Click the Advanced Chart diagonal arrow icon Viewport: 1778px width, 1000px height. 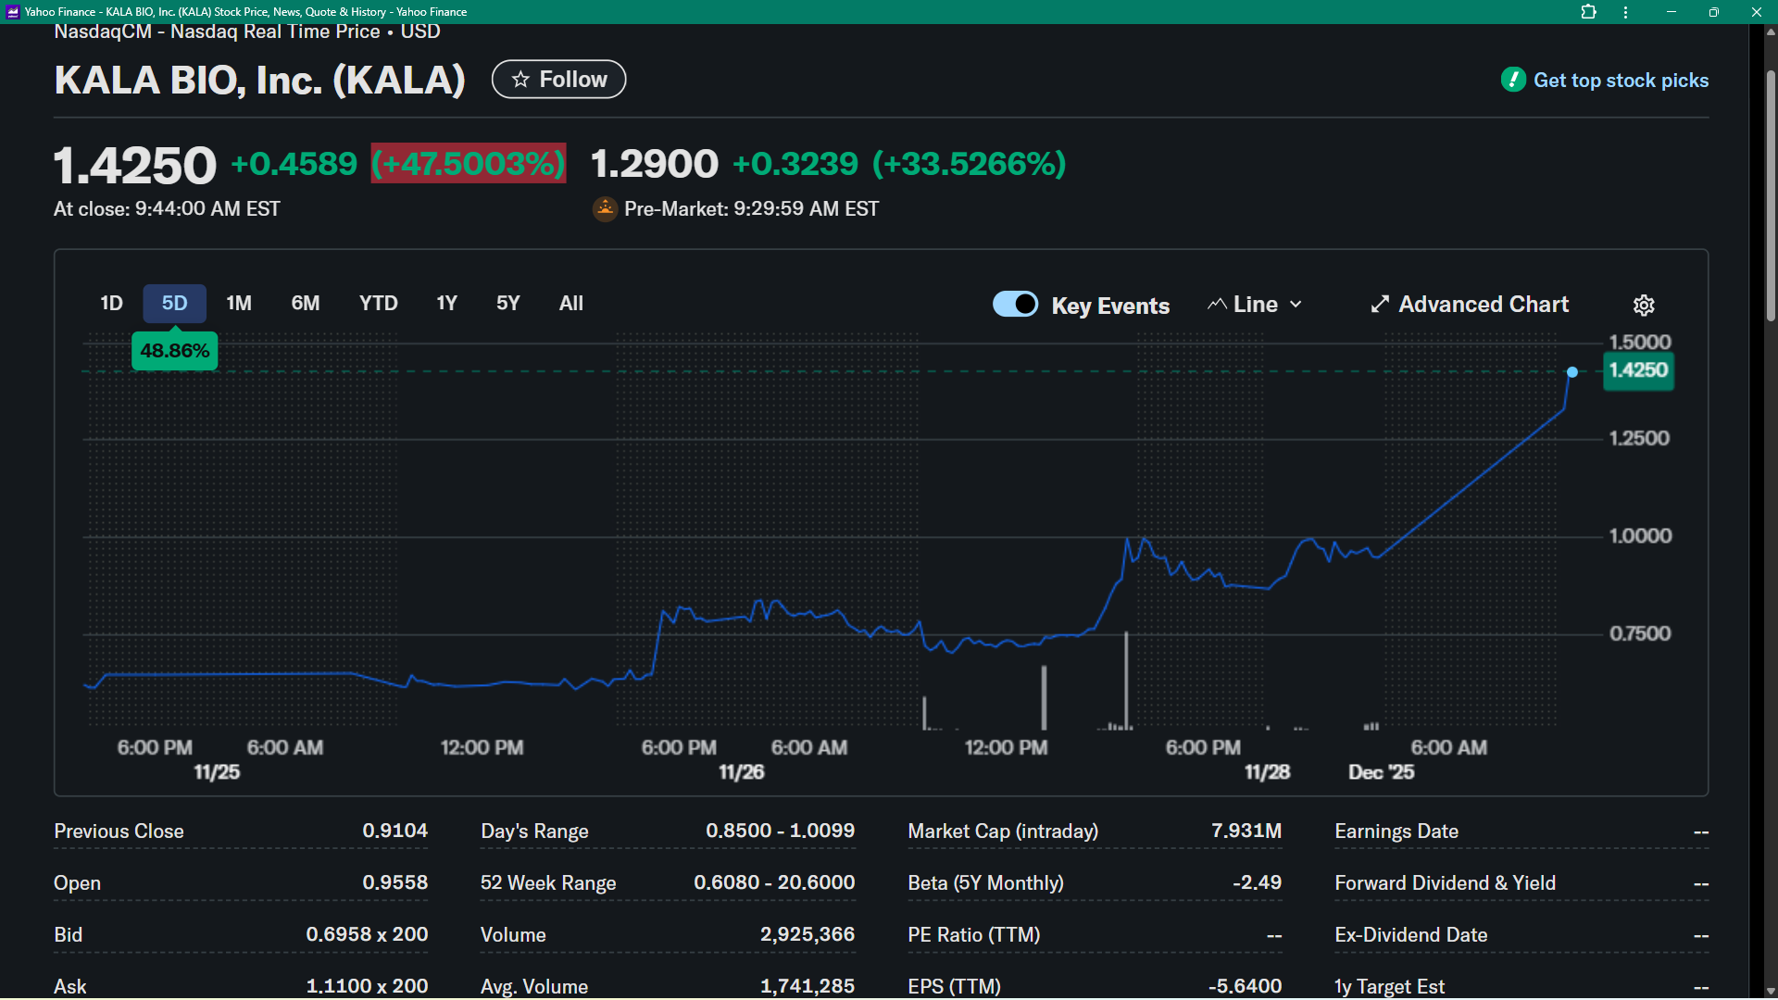coord(1379,304)
